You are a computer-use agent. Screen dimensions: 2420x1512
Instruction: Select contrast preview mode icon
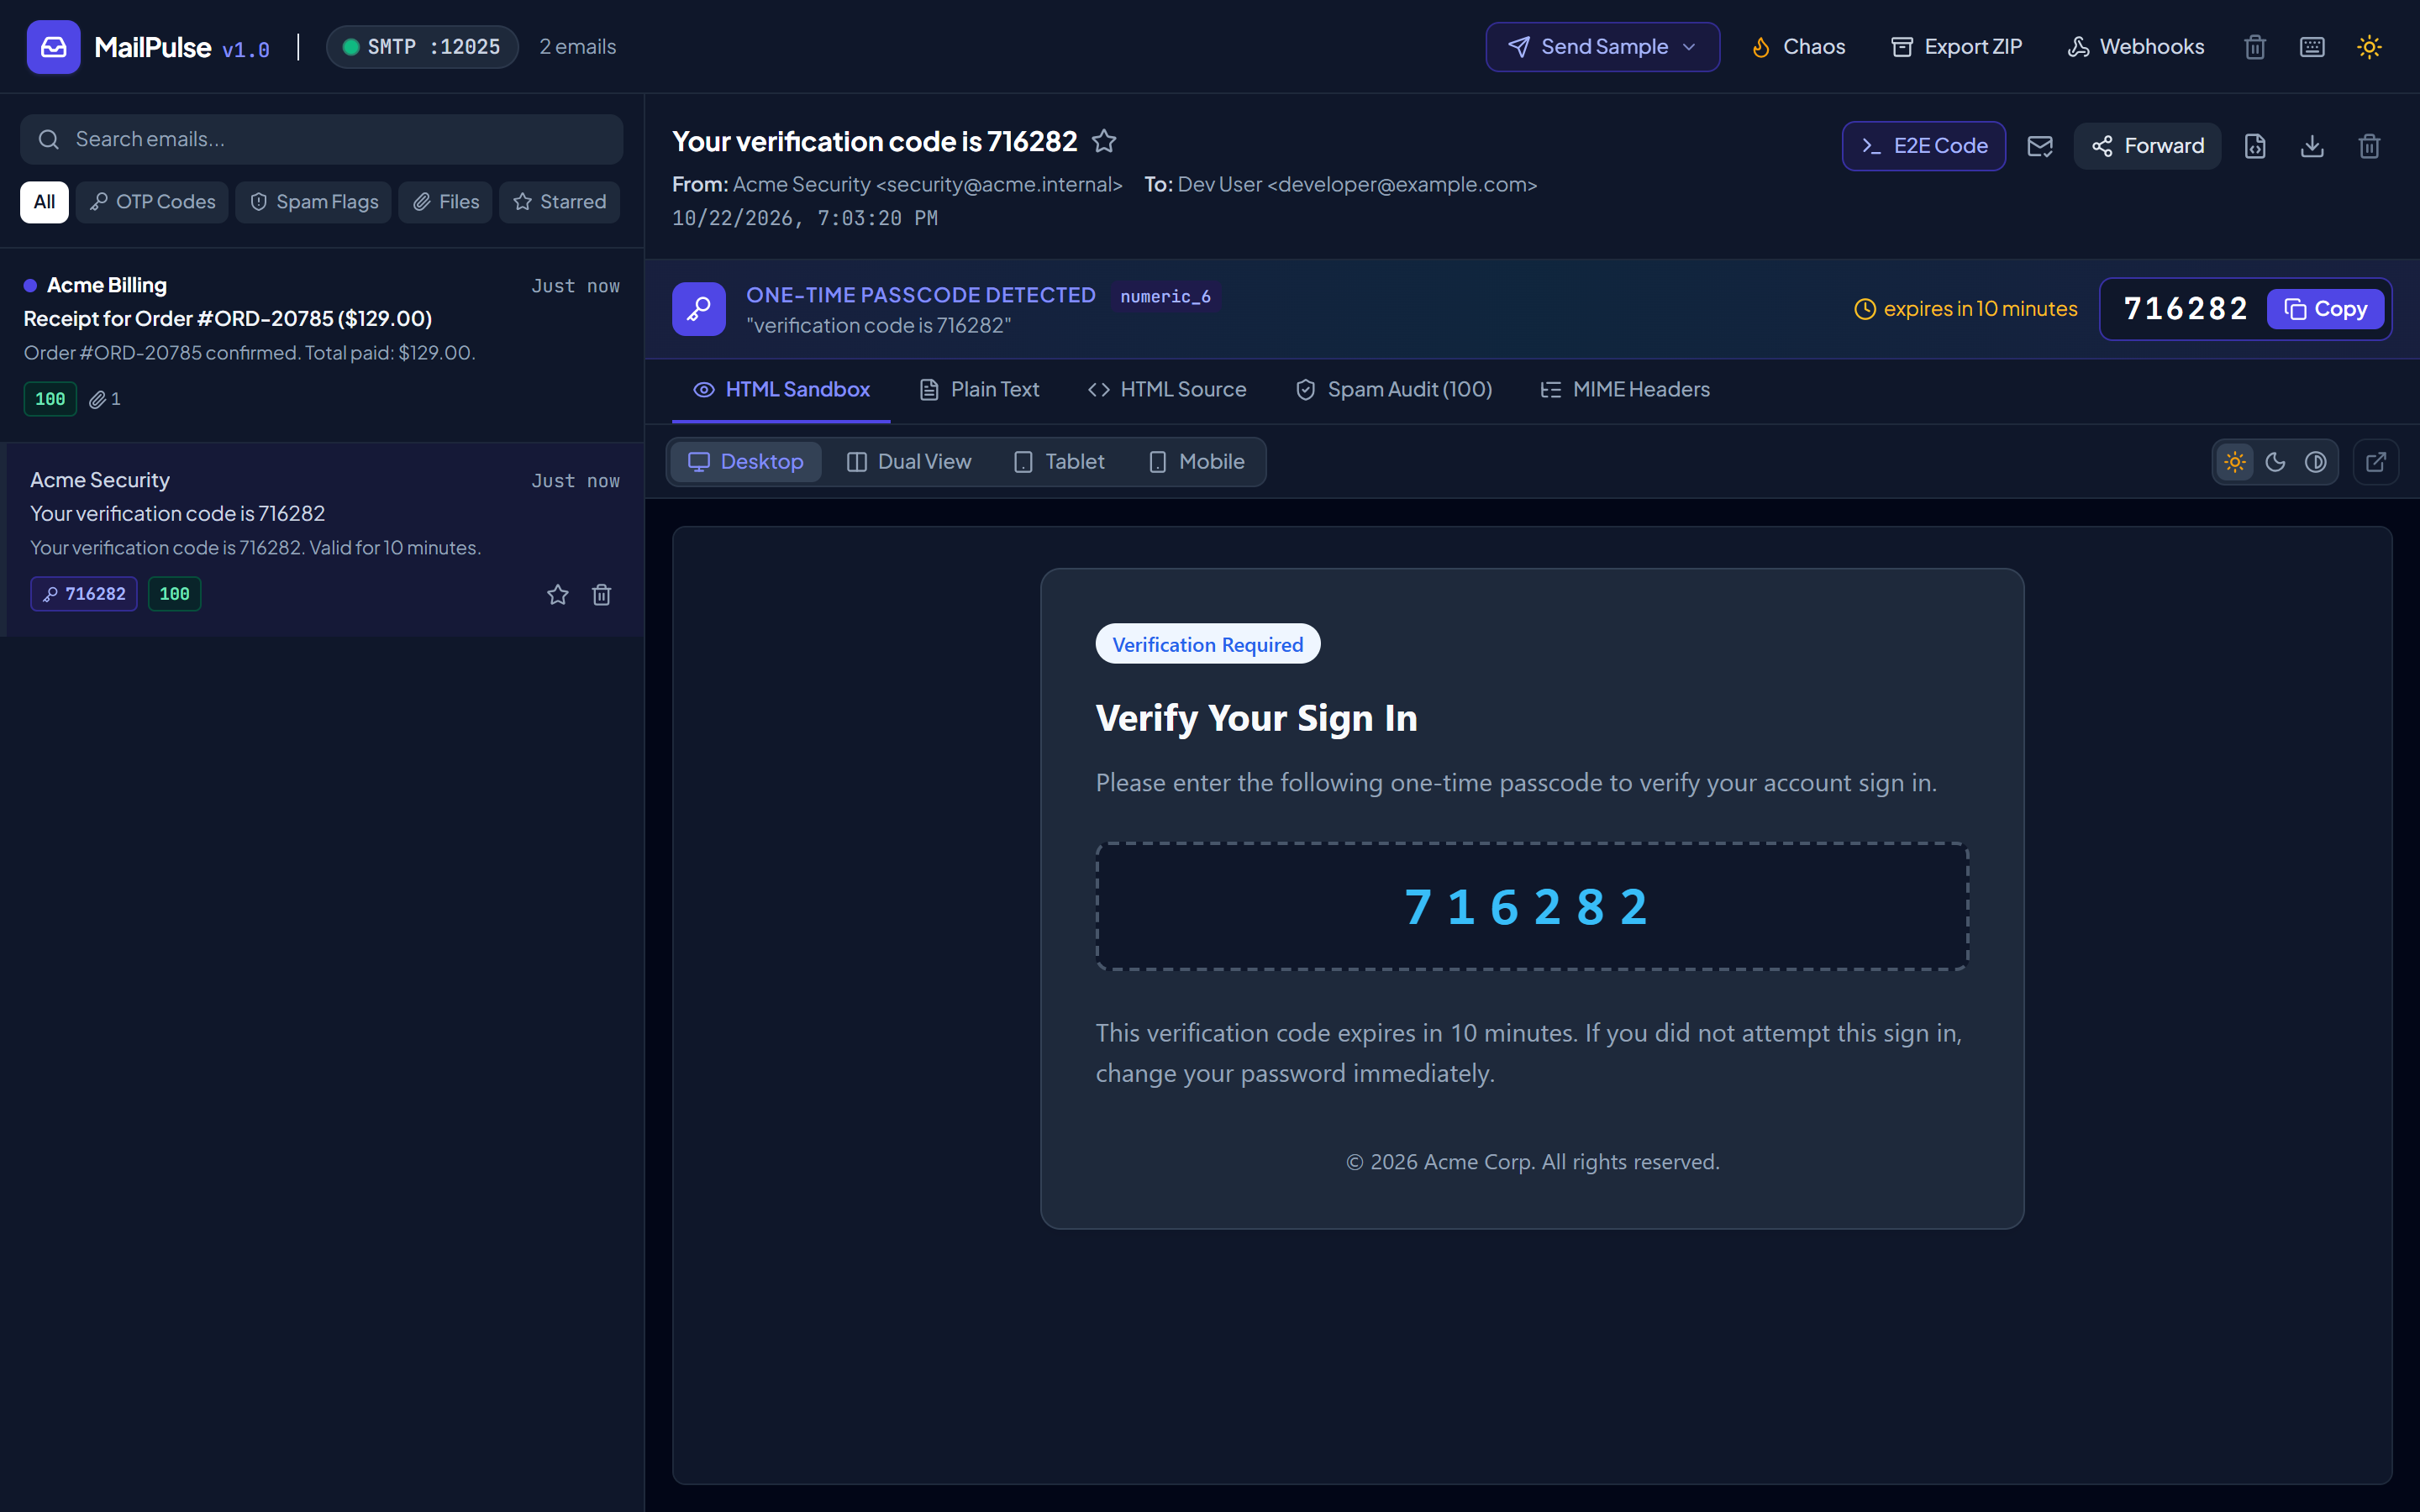[2315, 462]
